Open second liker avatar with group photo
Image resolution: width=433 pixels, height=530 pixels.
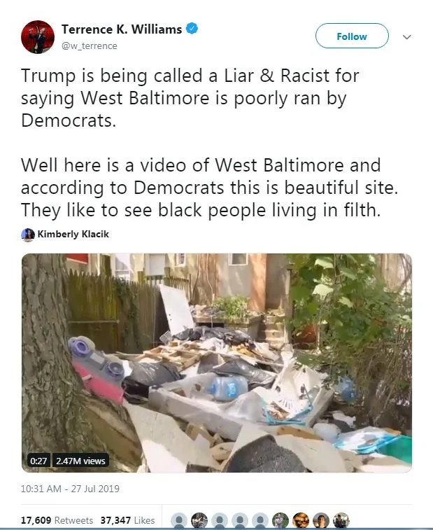199,520
